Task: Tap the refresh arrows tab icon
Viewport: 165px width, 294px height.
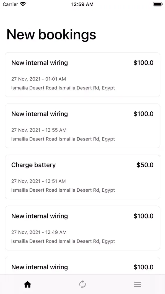Action: pos(82,285)
